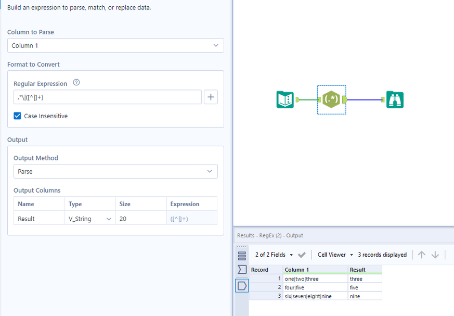Click the results panel drag grip handle
The height and width of the screenshot is (316, 454).
(241, 247)
